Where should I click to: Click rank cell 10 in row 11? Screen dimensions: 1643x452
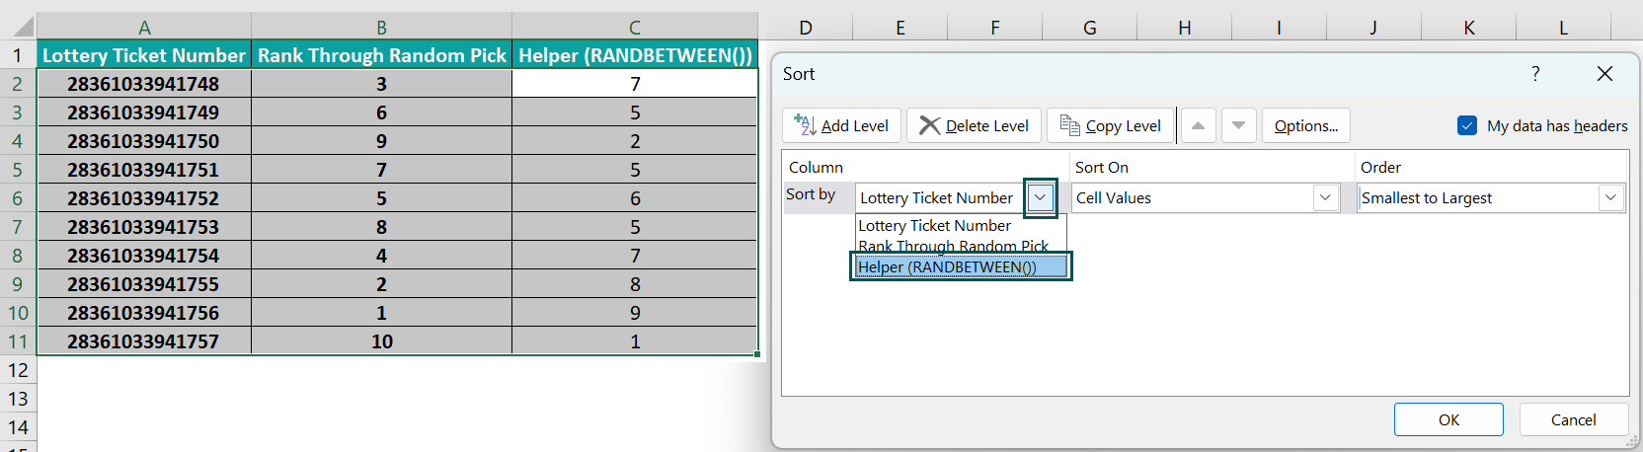pos(381,341)
